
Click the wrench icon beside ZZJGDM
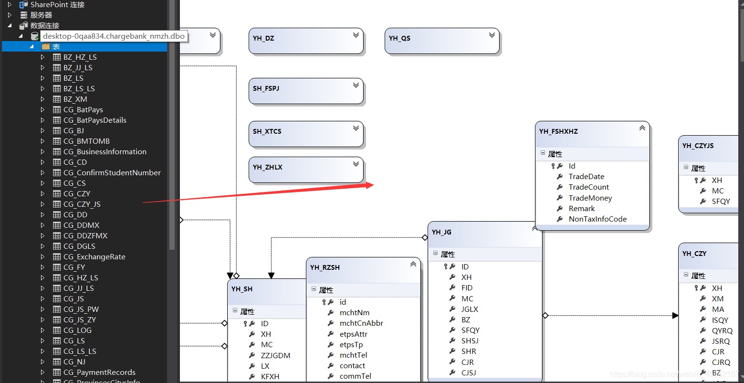coord(252,356)
